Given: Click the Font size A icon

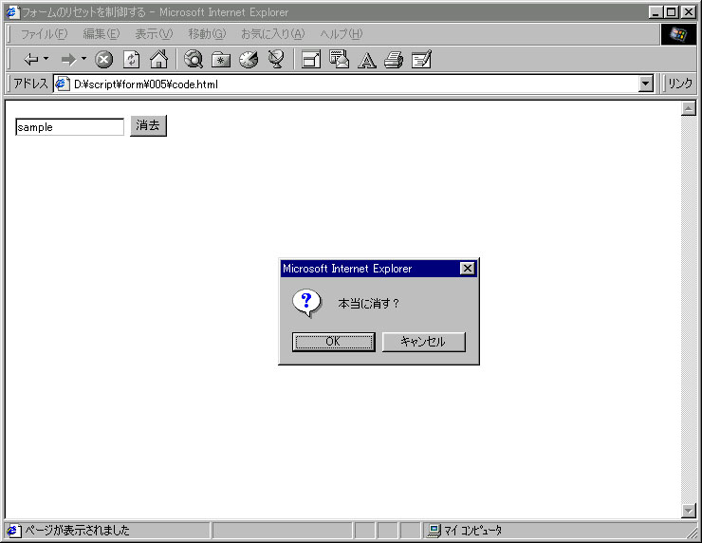Looking at the screenshot, I should [367, 60].
